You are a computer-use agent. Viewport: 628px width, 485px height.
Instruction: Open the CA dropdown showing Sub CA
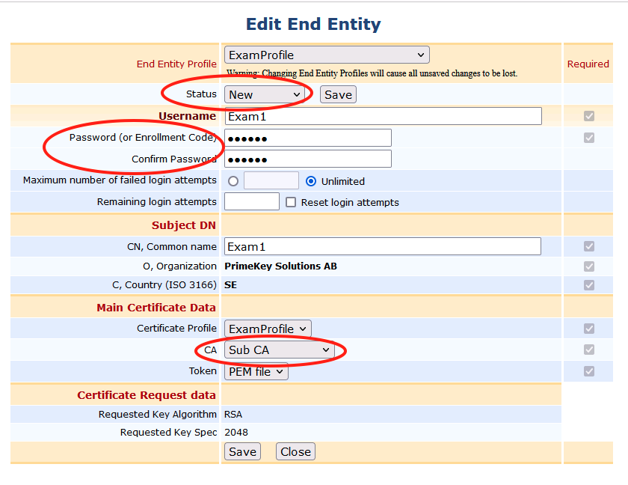click(279, 350)
